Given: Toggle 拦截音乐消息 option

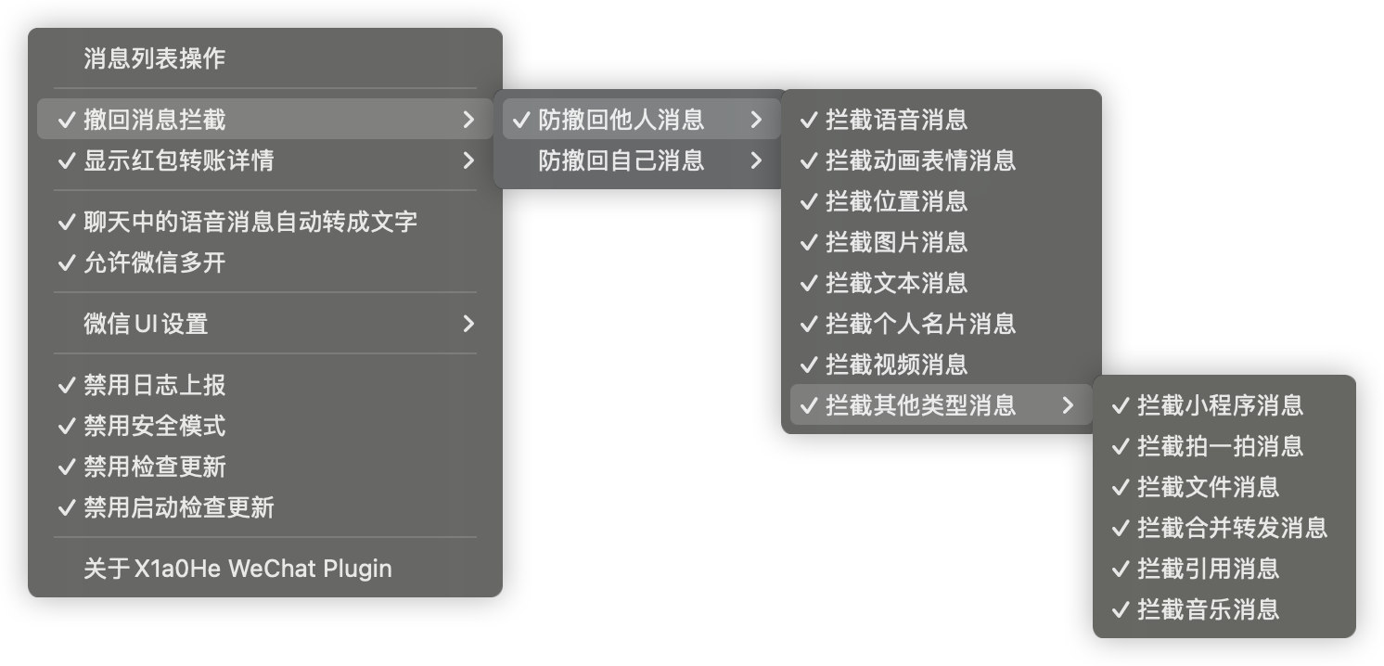Looking at the screenshot, I should [1208, 609].
